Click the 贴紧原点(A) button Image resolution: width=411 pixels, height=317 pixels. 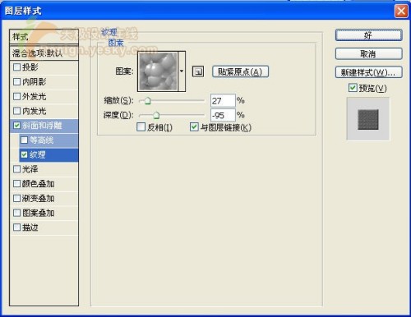click(x=240, y=71)
